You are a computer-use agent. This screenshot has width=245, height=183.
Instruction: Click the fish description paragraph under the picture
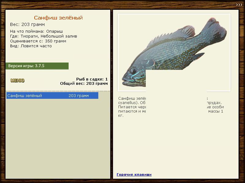pos(171,107)
